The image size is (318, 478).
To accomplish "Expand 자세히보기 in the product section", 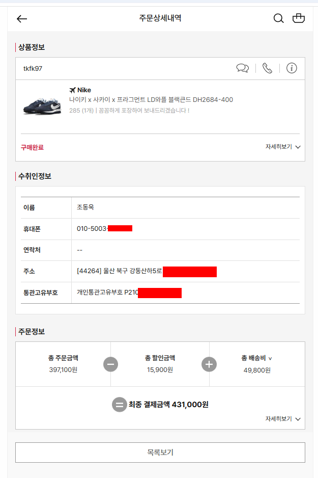I will (x=283, y=147).
